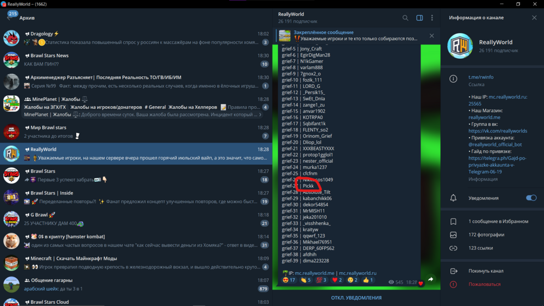Screen dimensions: 544x306
Task: Close the pinned message bar
Action: click(x=431, y=36)
